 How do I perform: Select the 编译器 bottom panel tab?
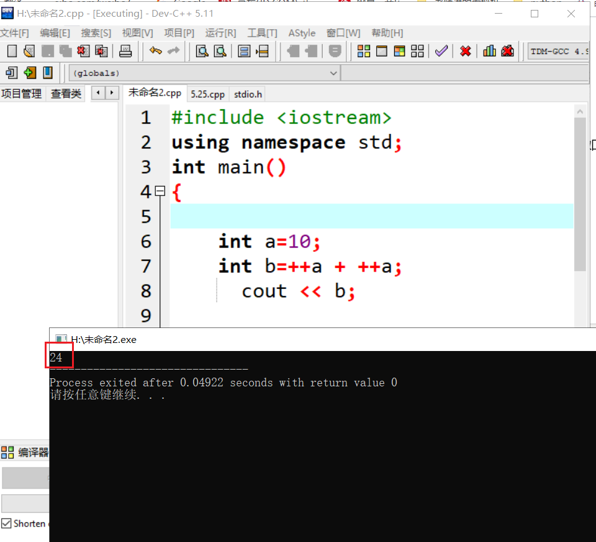pyautogui.click(x=25, y=452)
